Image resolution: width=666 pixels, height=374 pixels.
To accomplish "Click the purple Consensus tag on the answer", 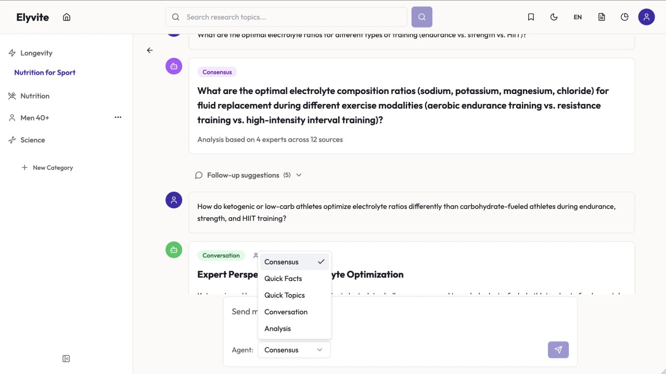I will coord(217,72).
